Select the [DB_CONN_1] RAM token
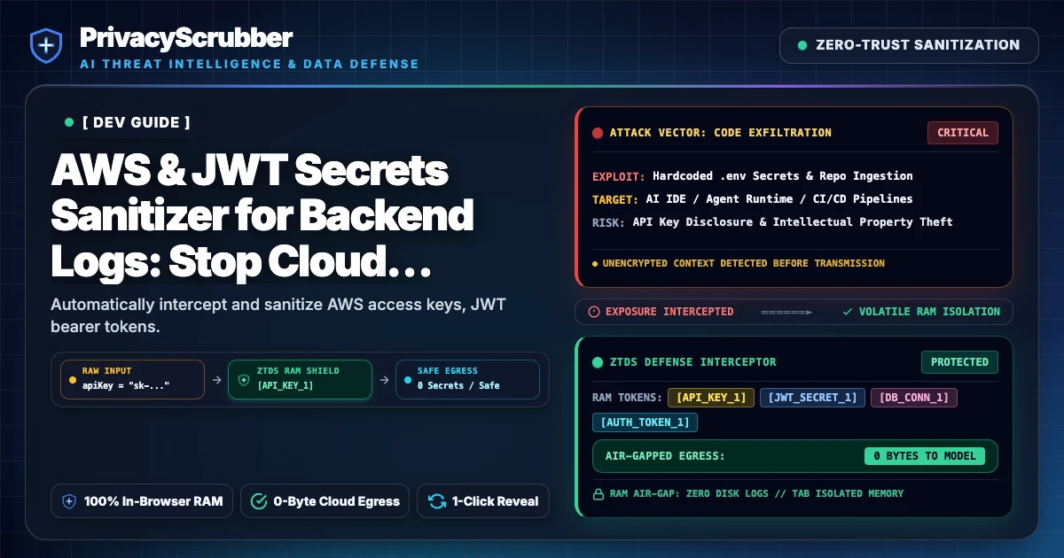1064x558 pixels. pyautogui.click(x=914, y=398)
